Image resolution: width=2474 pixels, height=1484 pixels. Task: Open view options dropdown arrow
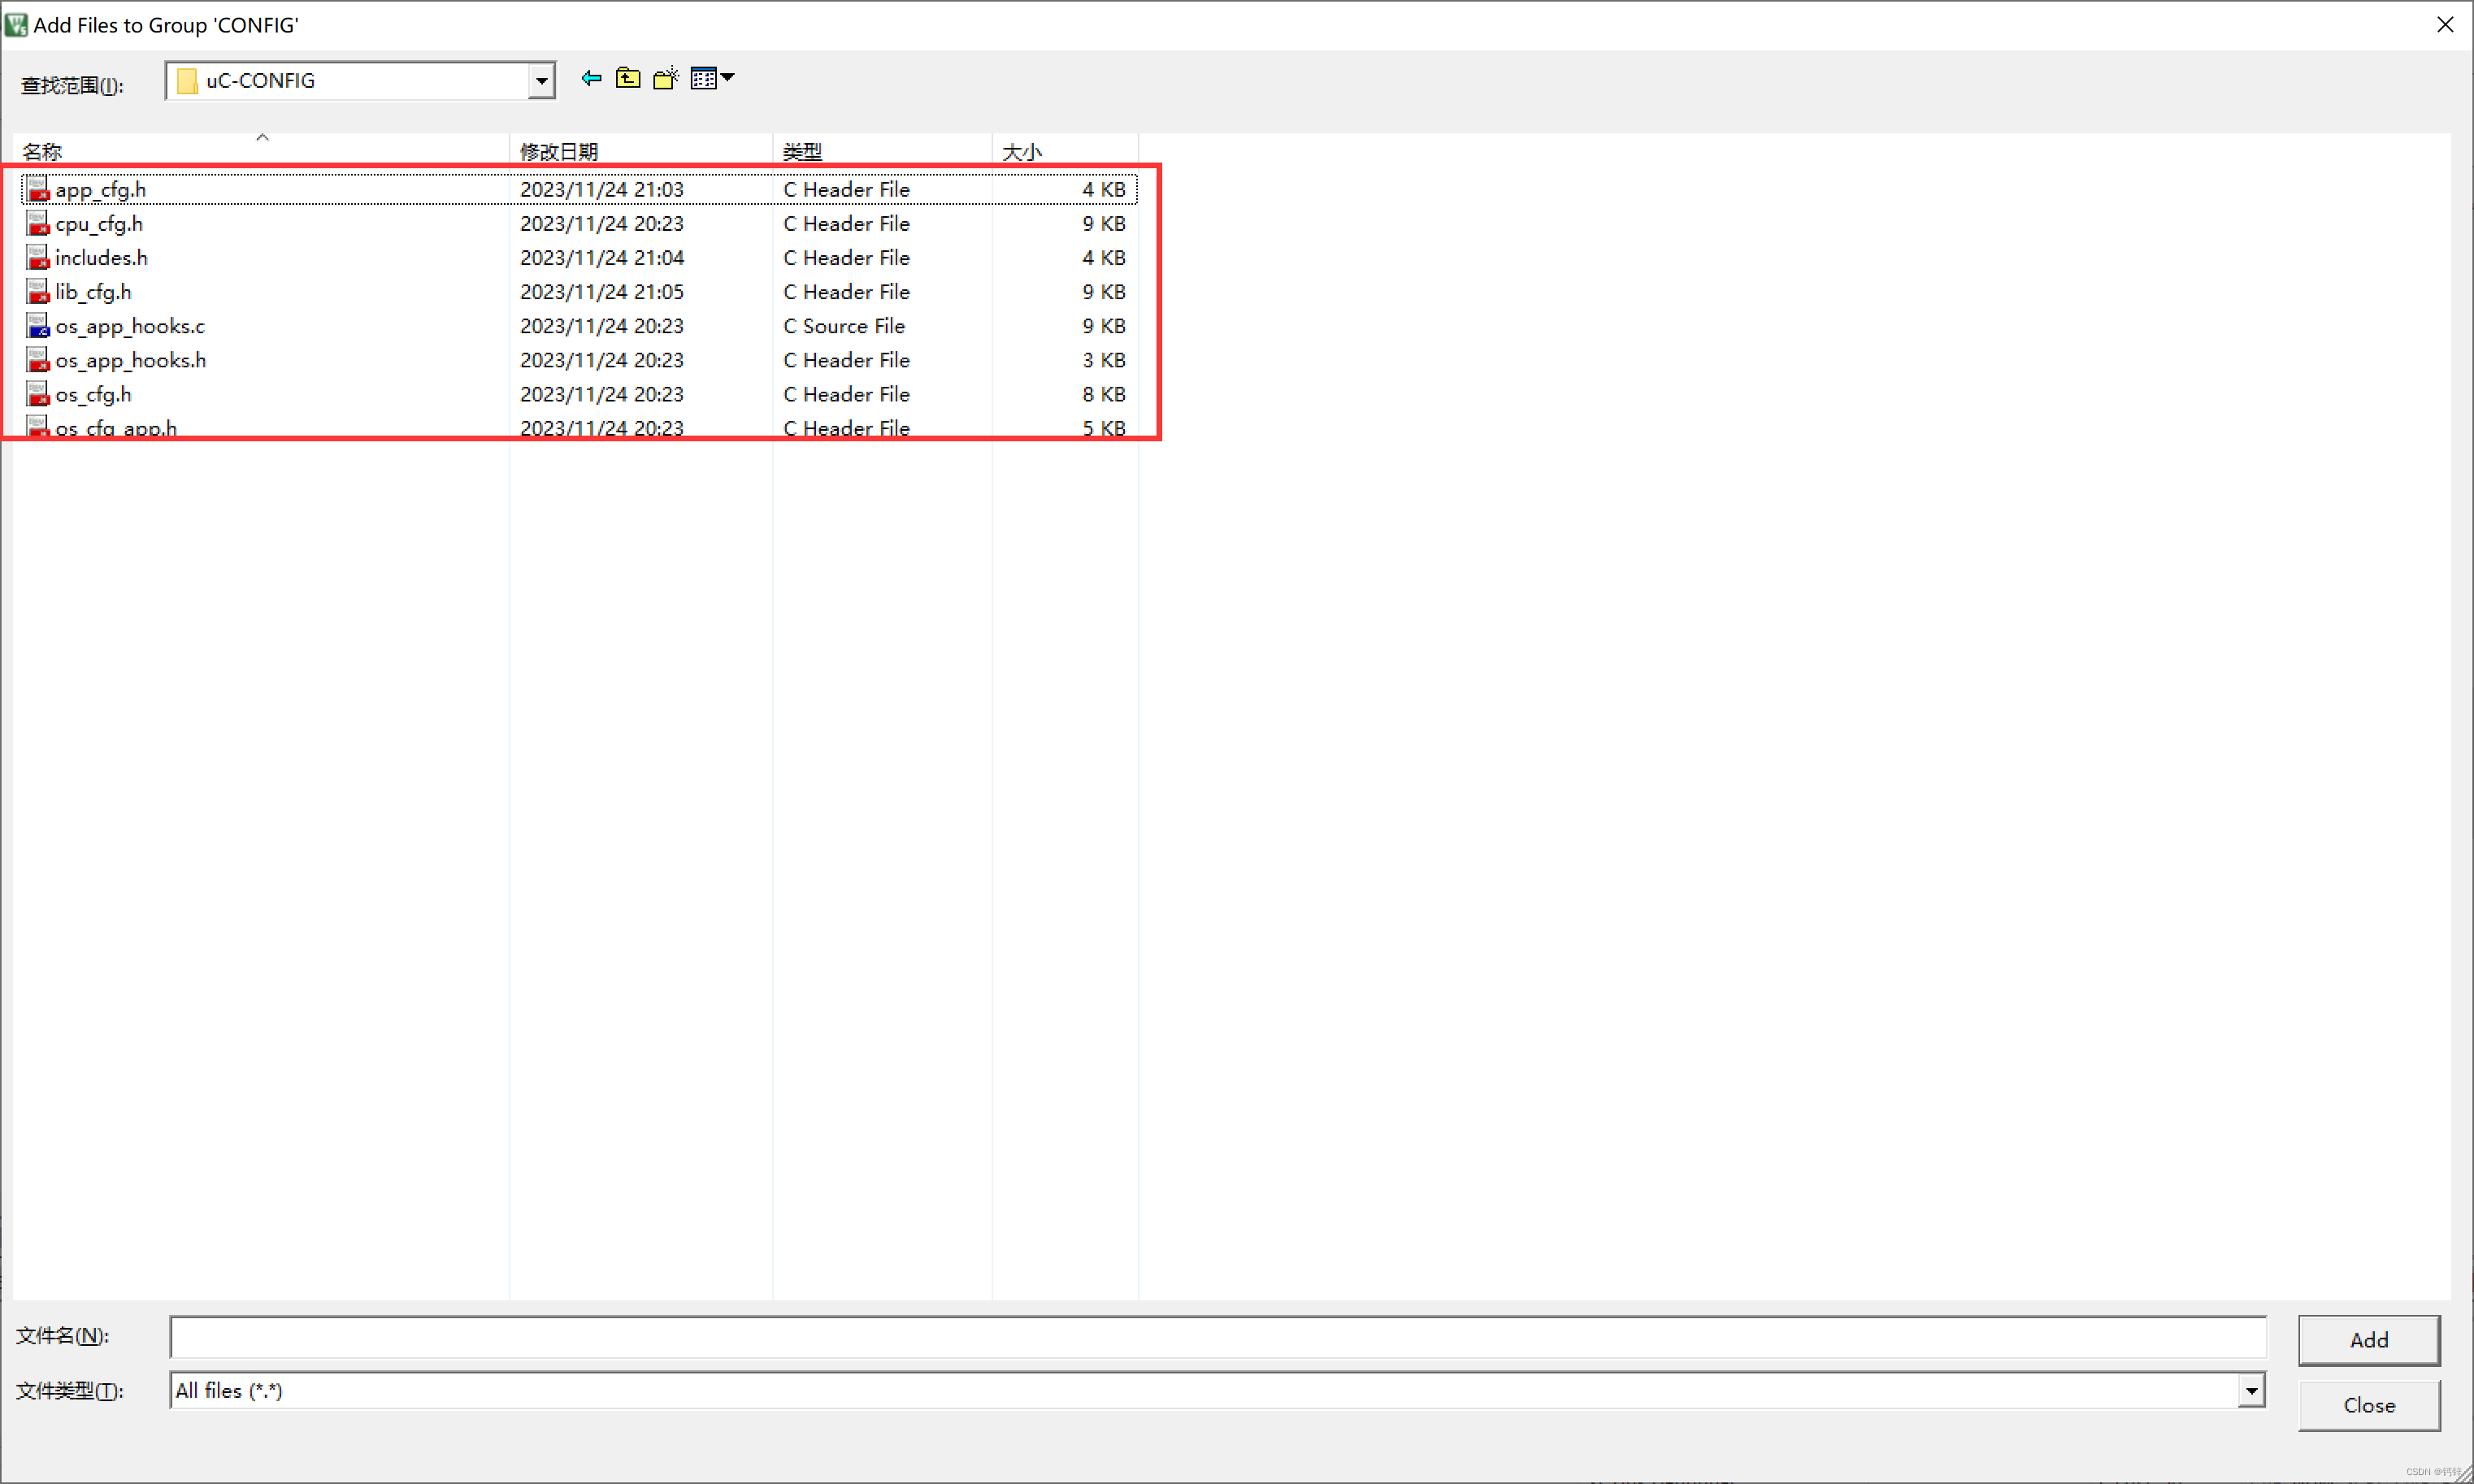point(728,77)
